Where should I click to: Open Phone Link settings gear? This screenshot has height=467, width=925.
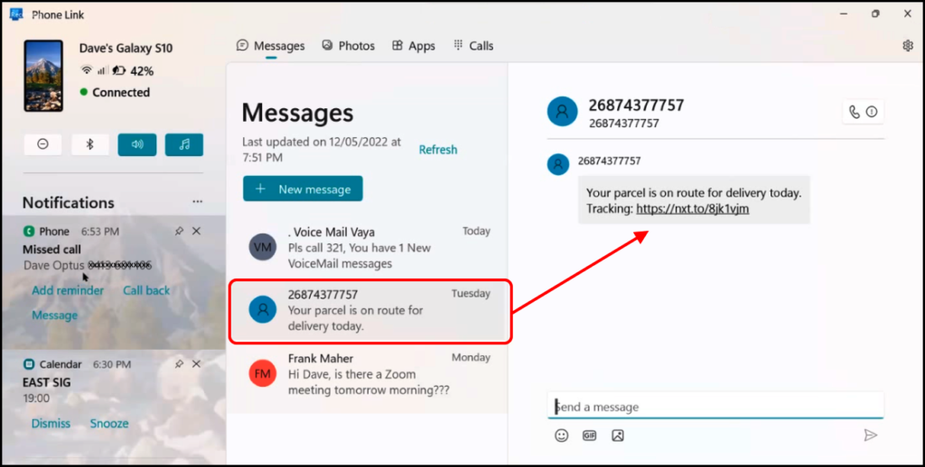click(x=908, y=46)
